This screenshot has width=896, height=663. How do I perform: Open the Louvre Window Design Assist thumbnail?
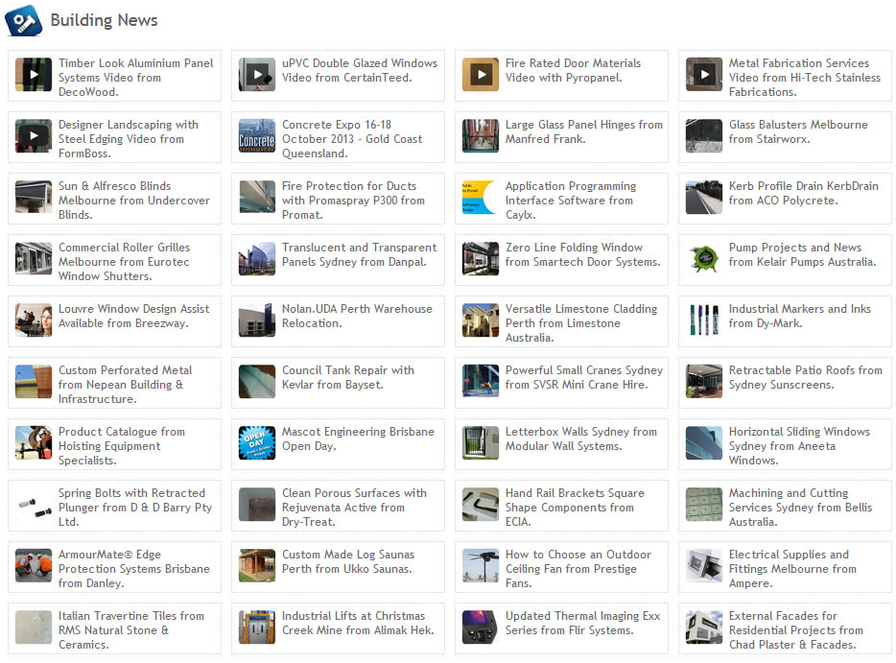click(x=34, y=320)
